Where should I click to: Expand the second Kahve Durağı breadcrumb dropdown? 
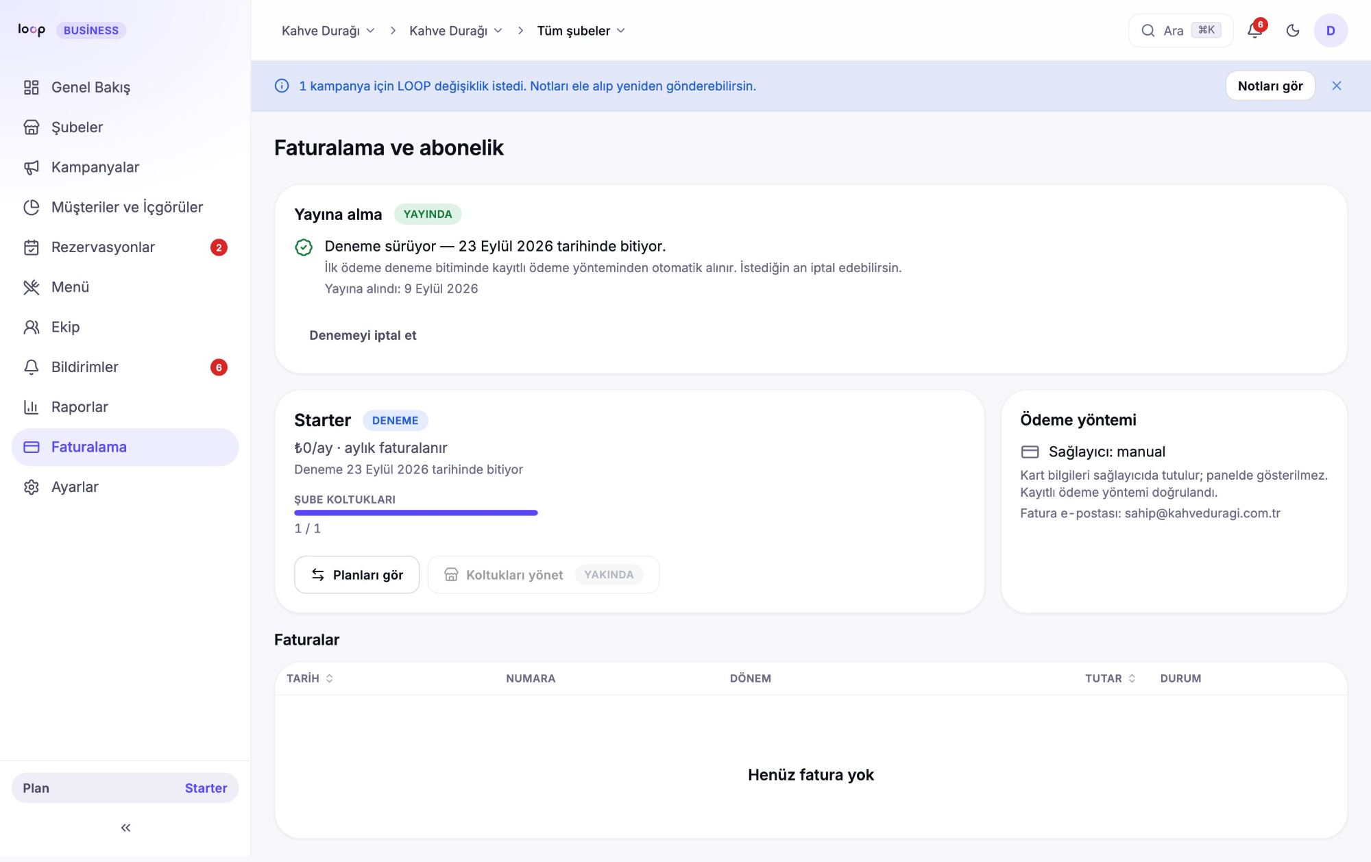point(456,31)
